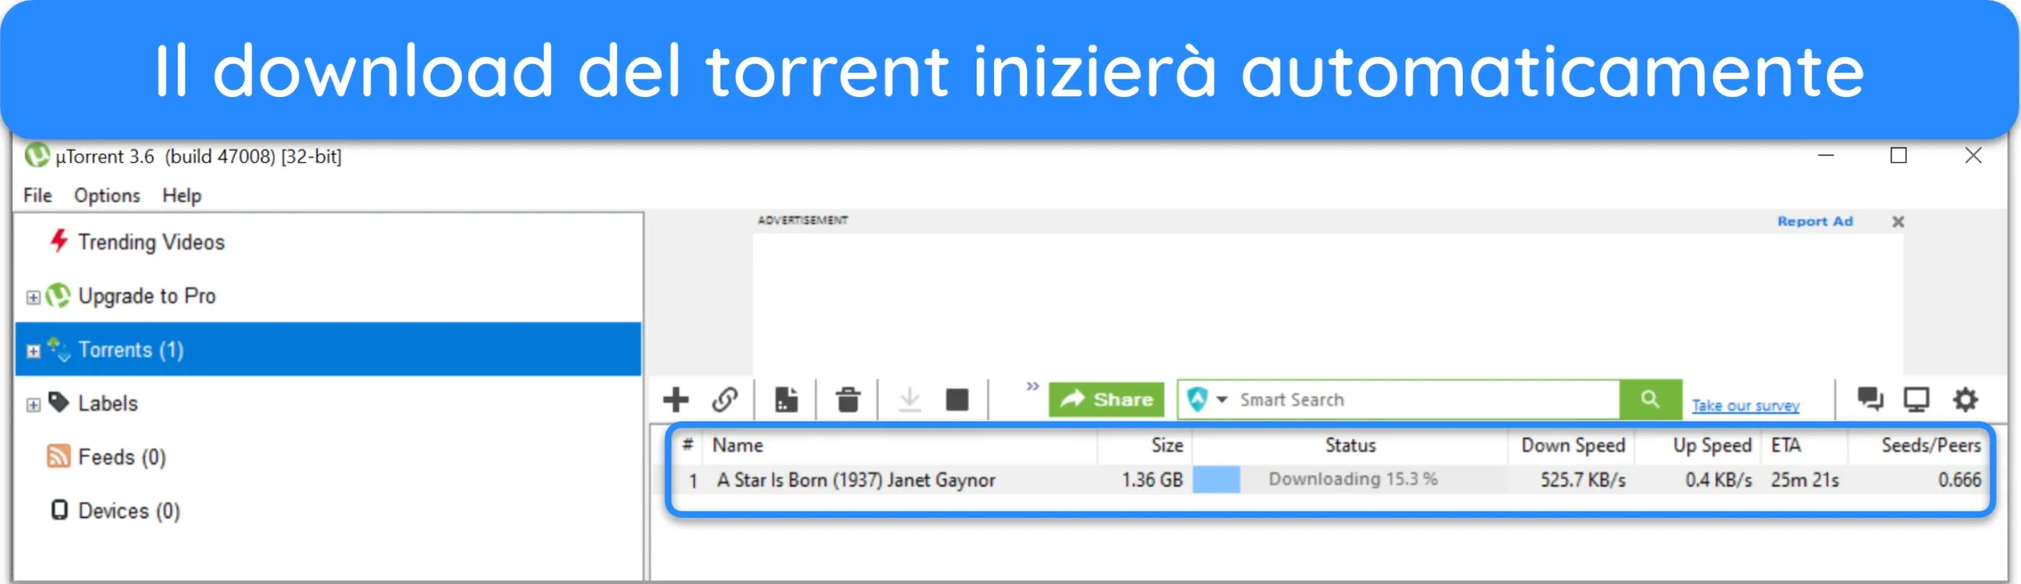Select the A Star Is Born torrent row
Screen dimensions: 2021x584
click(1330, 480)
